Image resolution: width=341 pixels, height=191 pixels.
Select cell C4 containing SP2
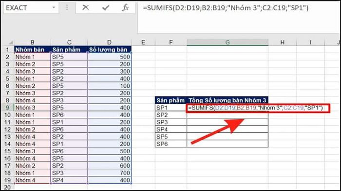coord(69,71)
